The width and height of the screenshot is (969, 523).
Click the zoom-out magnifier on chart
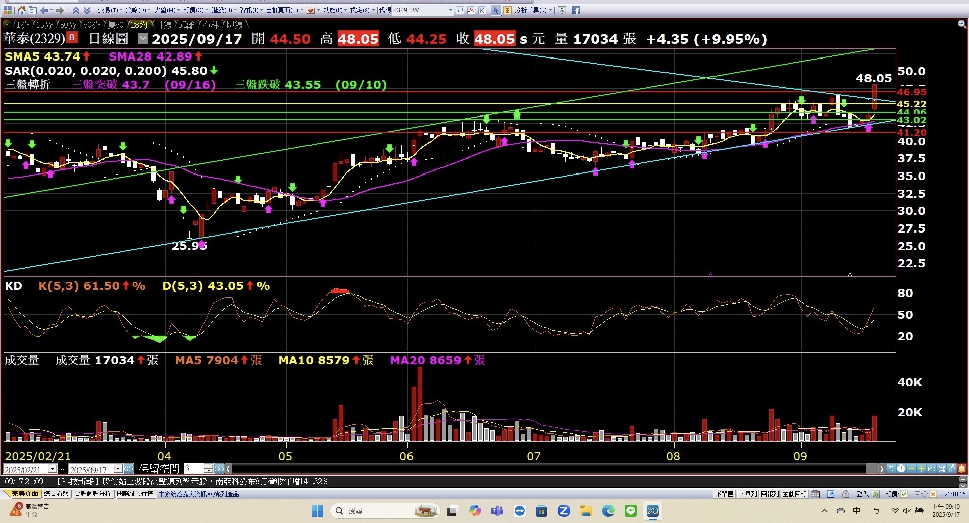click(x=961, y=24)
